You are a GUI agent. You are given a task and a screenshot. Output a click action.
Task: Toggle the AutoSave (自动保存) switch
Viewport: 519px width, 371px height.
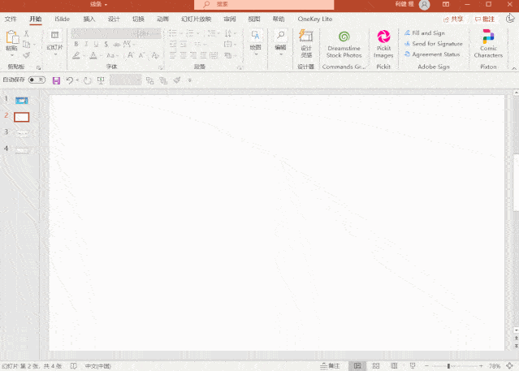point(37,80)
